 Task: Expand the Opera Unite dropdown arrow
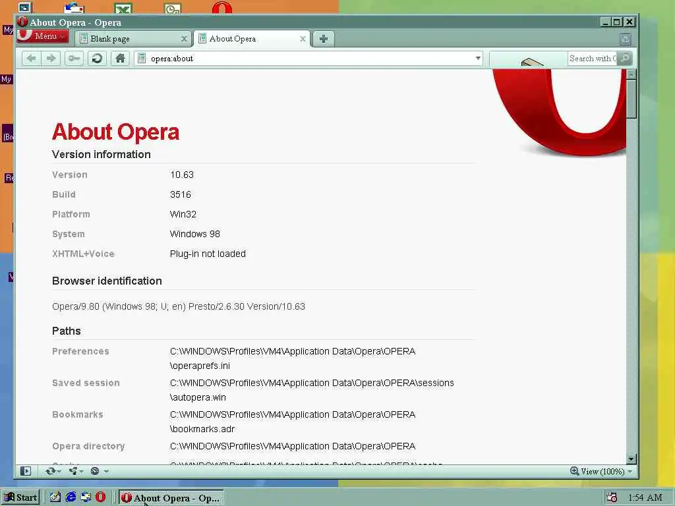tap(81, 472)
